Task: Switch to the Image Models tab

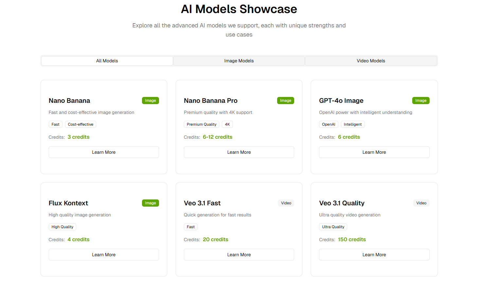Action: (239, 61)
